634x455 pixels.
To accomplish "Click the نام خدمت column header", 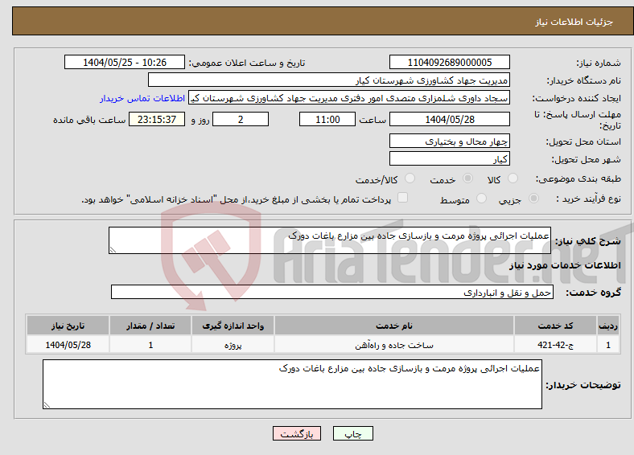I will (394, 326).
